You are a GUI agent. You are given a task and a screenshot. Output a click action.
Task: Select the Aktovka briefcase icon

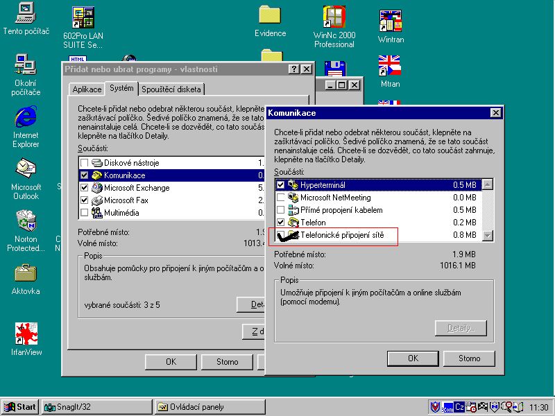coord(26,273)
